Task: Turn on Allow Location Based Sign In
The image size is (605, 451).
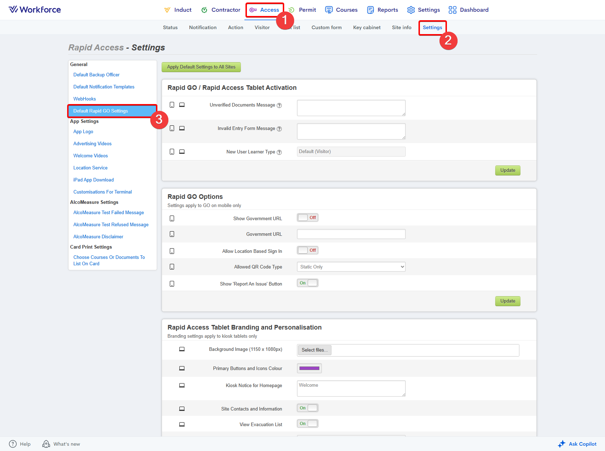Action: click(307, 250)
